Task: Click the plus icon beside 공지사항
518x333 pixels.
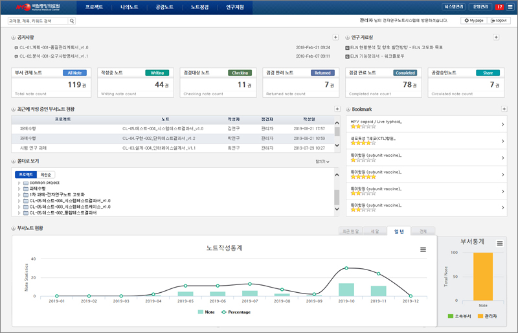Action: pyautogui.click(x=335, y=38)
